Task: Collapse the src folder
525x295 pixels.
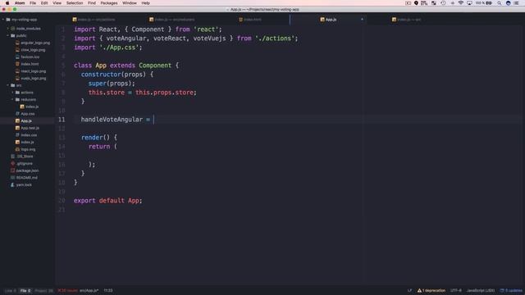Action: point(8,85)
